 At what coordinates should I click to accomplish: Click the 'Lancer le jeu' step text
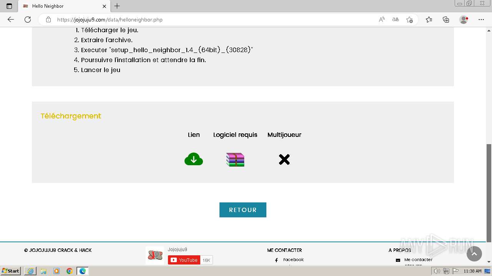(x=101, y=70)
